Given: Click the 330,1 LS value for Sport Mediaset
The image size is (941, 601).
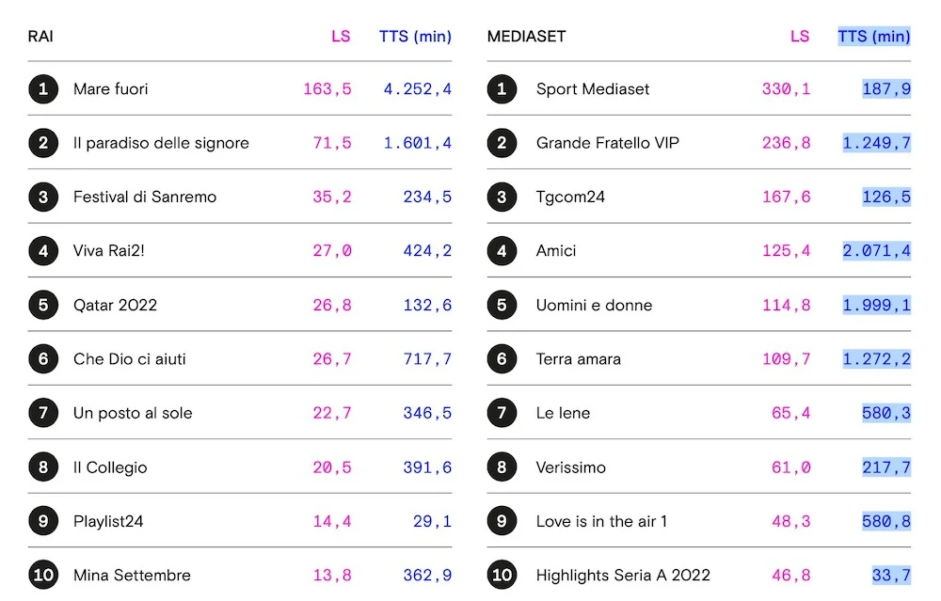Looking at the screenshot, I should pos(786,89).
